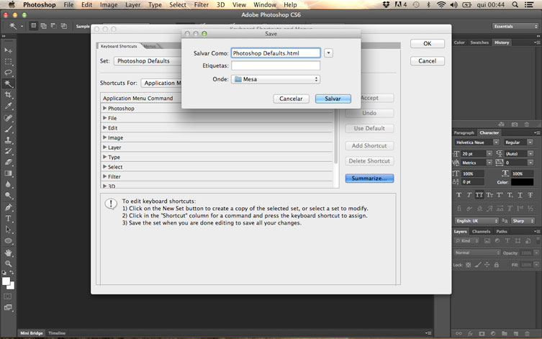542x339 pixels.
Task: Toggle All Caps text style button
Action: coord(480,195)
